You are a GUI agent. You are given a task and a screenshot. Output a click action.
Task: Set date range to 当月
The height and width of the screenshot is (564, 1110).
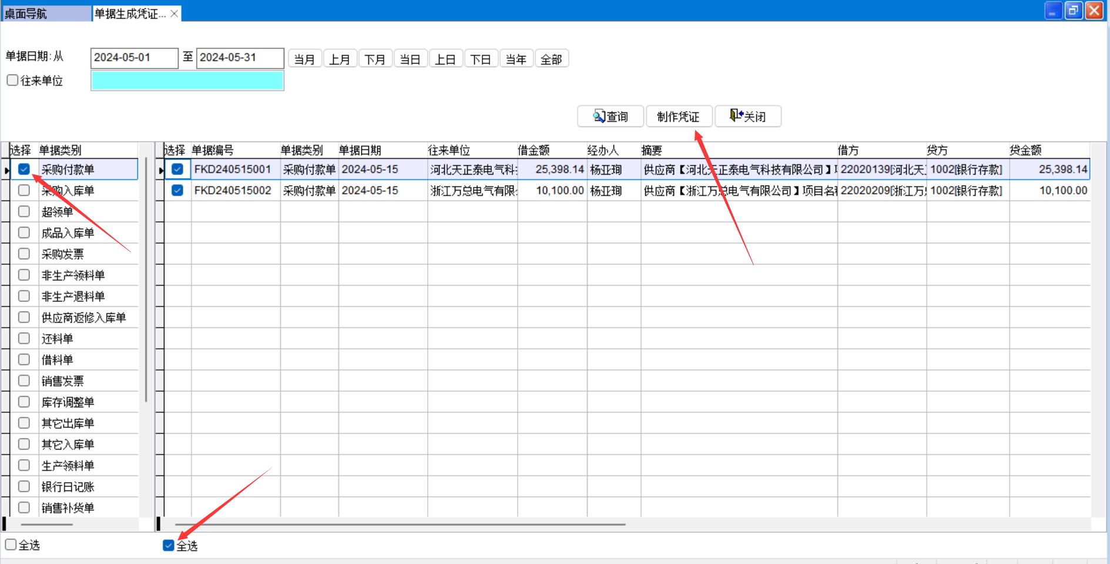(304, 59)
